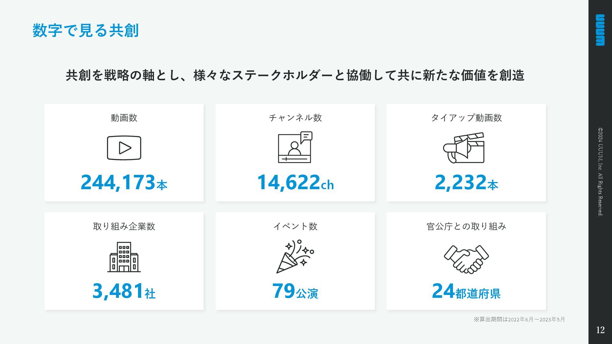Click the channel presenter icon under チャンネル数

click(x=295, y=147)
